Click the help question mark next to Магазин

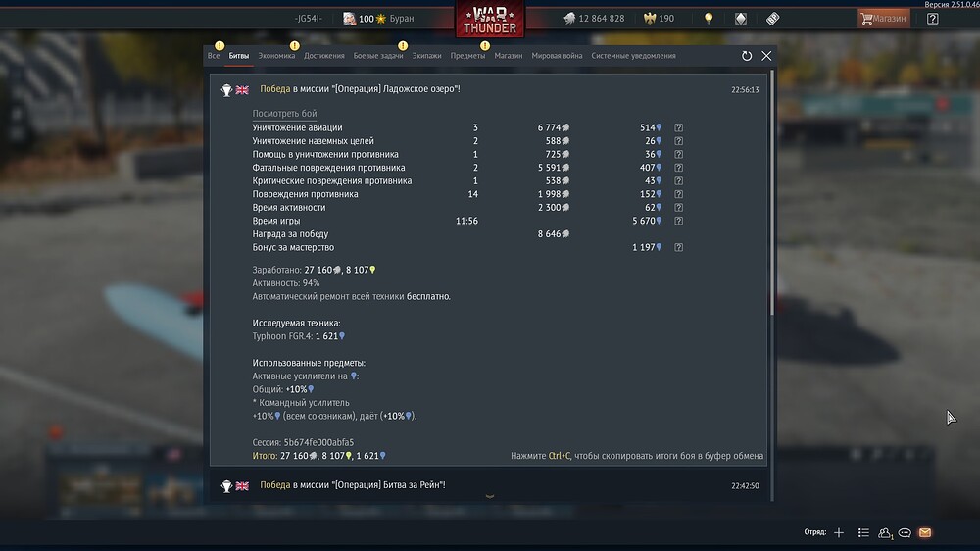(x=933, y=19)
